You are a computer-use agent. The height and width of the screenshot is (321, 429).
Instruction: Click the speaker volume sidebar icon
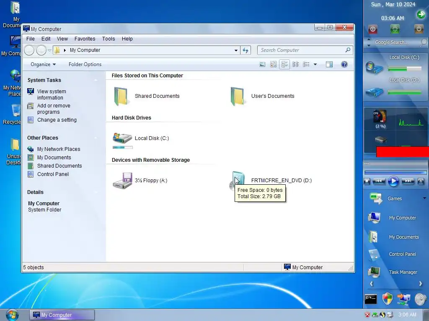[421, 299]
